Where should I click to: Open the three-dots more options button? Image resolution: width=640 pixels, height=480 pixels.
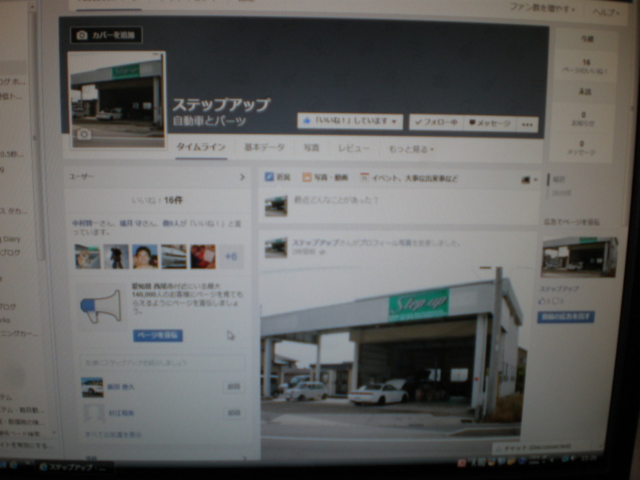(527, 125)
